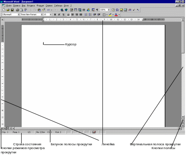Justify the paragraph text
The width and height of the screenshot is (188, 158).
(81, 14)
